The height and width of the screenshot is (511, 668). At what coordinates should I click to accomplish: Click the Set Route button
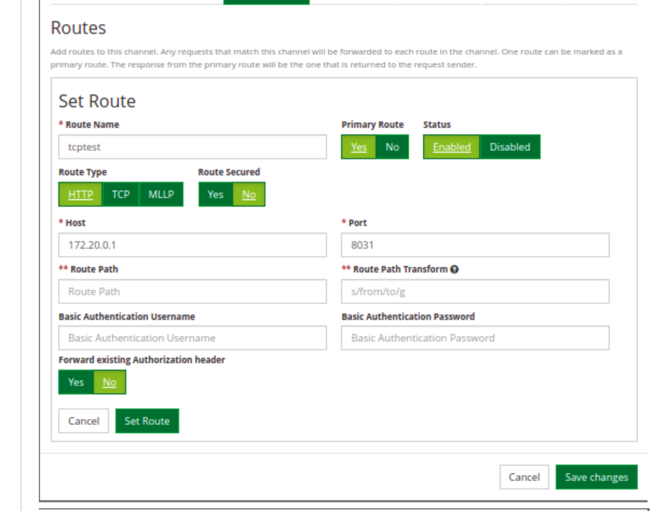pos(147,421)
